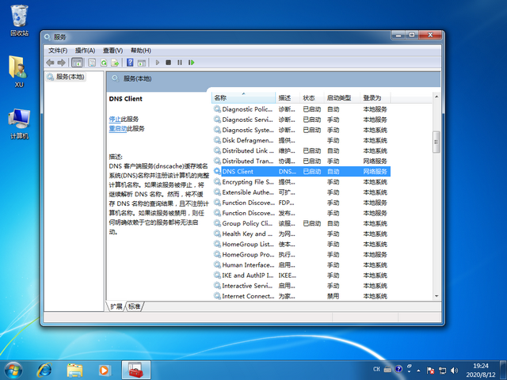Open the blue Help toolbar icon
This screenshot has width=507, height=380.
pyautogui.click(x=130, y=63)
